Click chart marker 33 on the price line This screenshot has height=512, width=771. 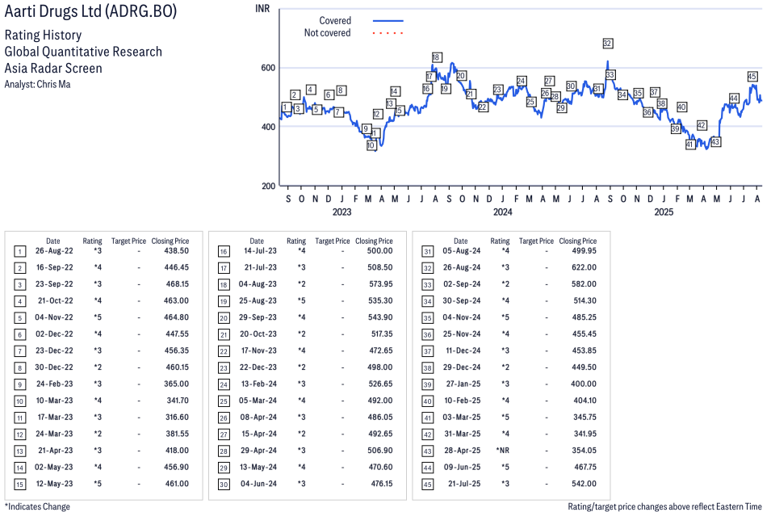(x=610, y=75)
